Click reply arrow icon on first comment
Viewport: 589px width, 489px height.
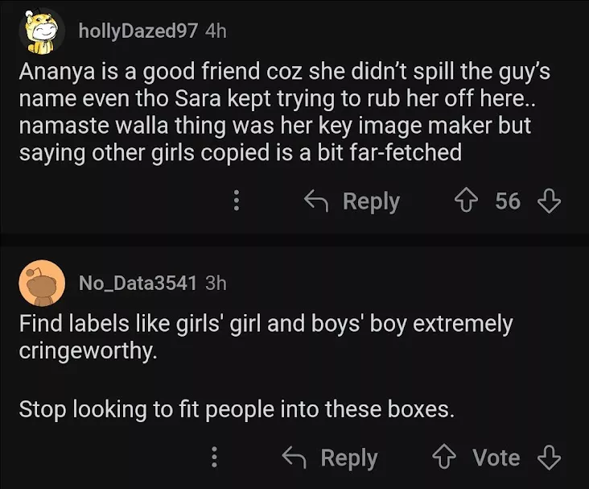point(317,201)
